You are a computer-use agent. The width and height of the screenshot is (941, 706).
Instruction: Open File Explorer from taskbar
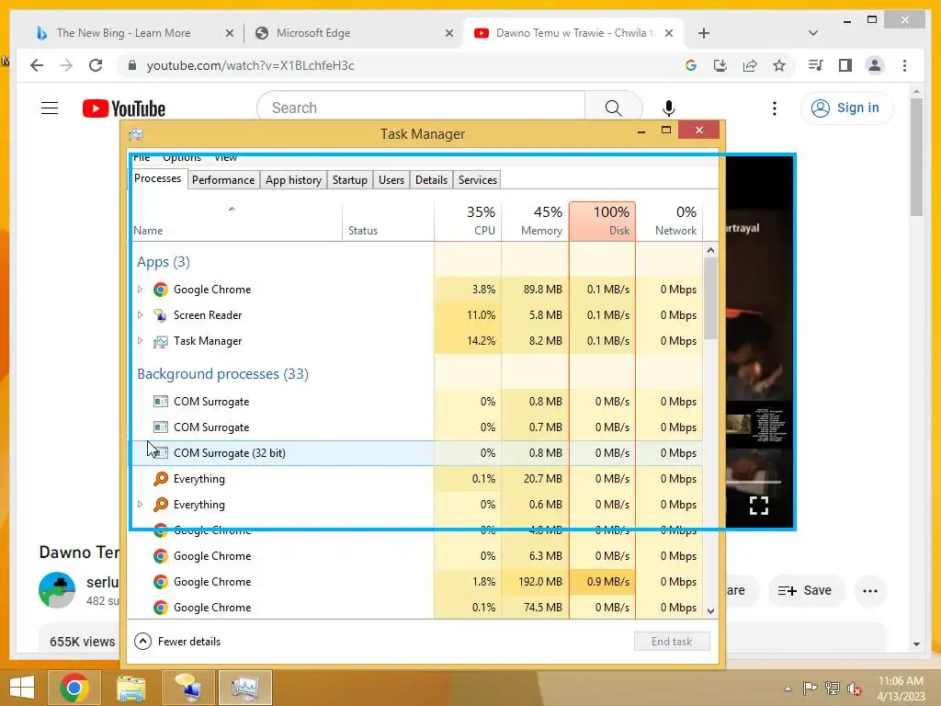(130, 688)
